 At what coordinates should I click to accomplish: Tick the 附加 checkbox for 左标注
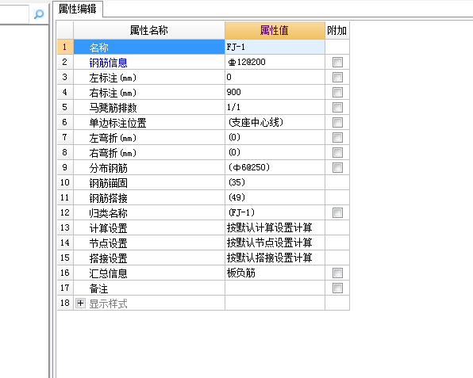337,77
